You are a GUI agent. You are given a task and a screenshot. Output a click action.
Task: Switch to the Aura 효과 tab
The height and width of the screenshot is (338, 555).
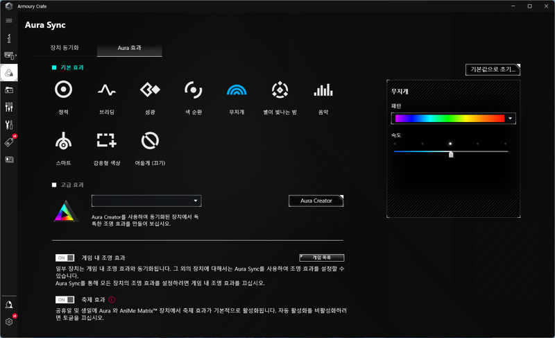point(130,48)
